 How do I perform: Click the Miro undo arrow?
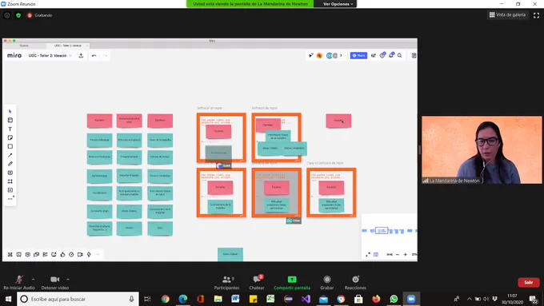pos(94,55)
